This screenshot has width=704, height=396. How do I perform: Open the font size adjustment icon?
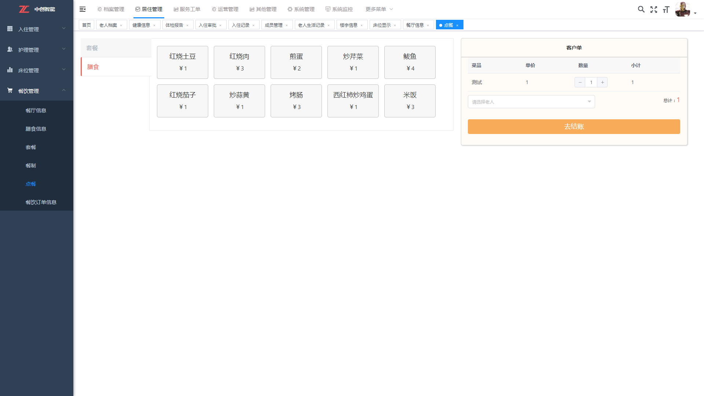[666, 10]
